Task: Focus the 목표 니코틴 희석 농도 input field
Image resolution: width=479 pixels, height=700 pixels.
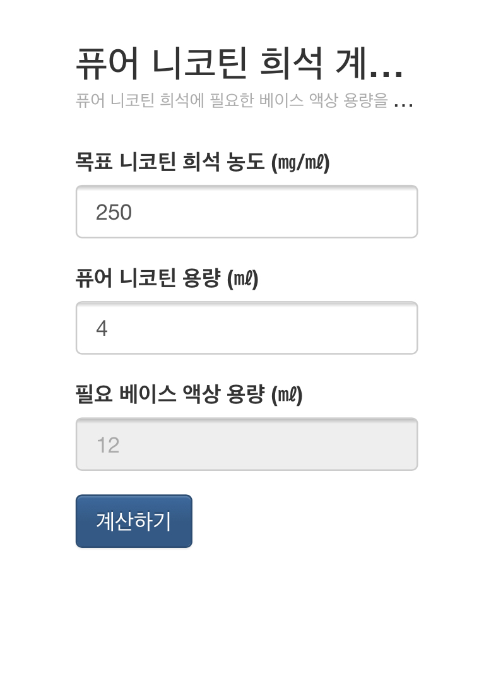Action: tap(247, 211)
